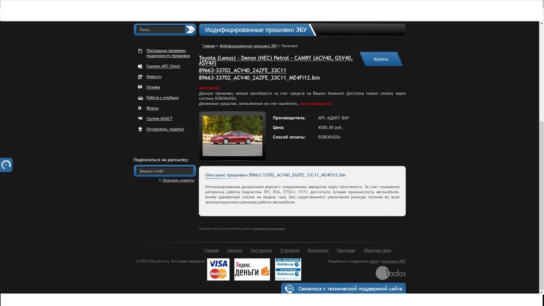The height and width of the screenshot is (306, 544).
Task: Click the сайта link in footer credits
Action: (373, 261)
